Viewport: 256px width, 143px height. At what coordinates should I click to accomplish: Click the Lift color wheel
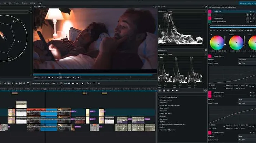tap(217, 42)
